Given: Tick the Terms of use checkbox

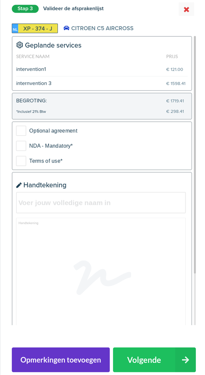Looking at the screenshot, I should (21, 161).
